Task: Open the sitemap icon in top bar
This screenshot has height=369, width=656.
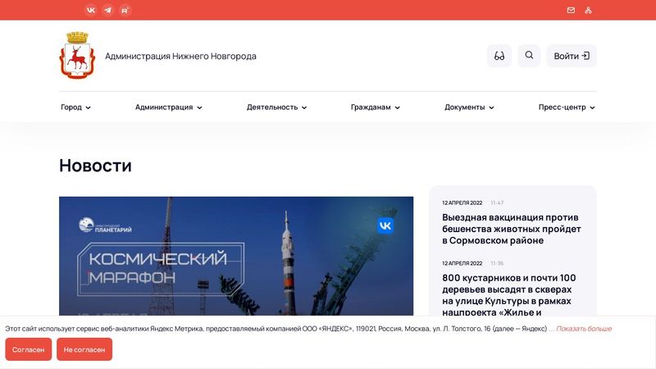Action: (x=588, y=10)
